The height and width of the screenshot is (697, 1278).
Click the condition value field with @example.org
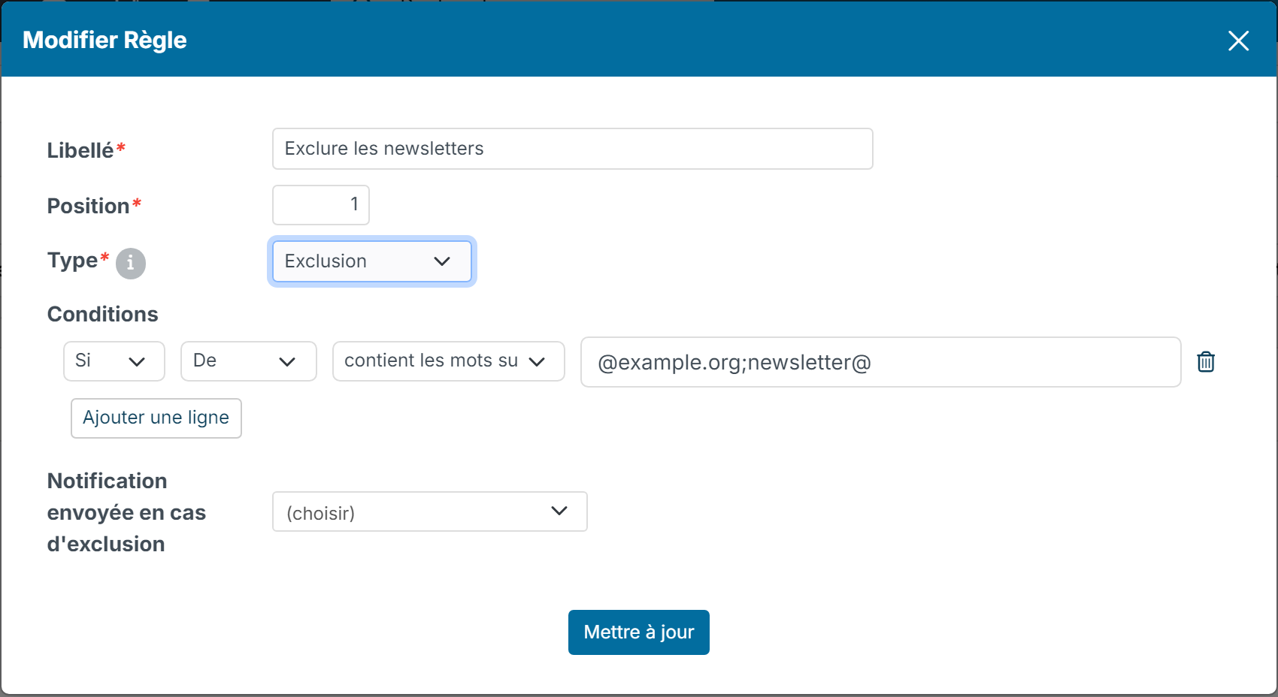point(881,362)
